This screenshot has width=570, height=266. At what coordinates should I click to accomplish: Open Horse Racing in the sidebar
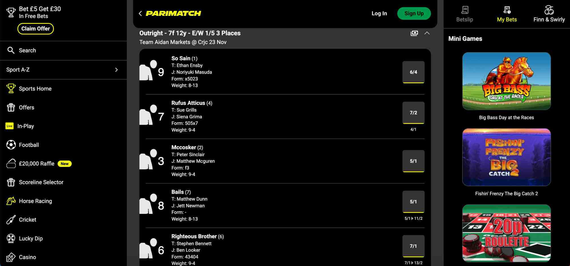[35, 201]
